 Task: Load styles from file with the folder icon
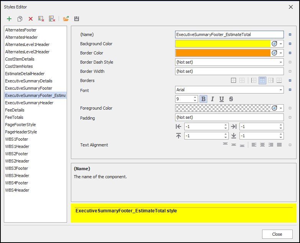point(66,19)
